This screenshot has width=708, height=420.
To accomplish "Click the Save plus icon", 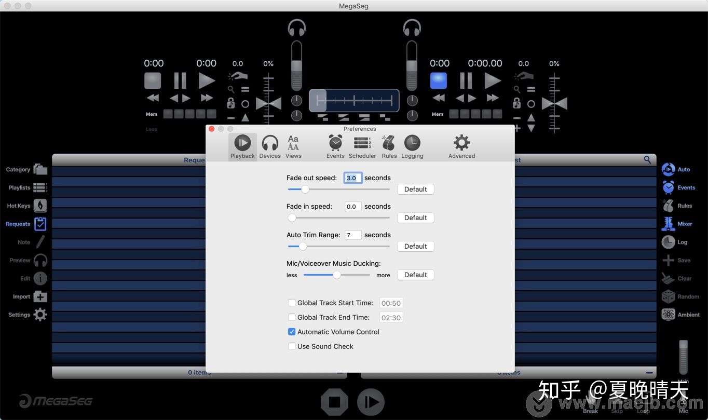I will pos(668,260).
